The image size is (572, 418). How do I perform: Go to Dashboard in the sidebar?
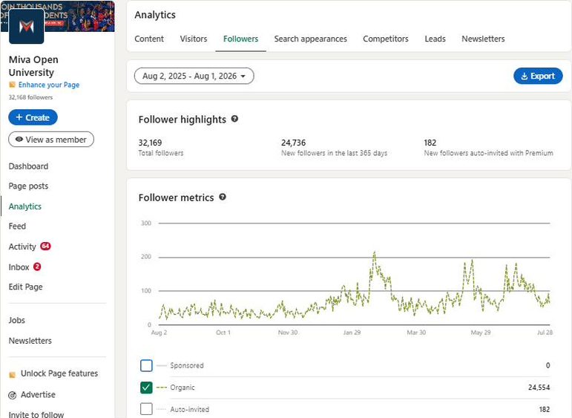[28, 166]
